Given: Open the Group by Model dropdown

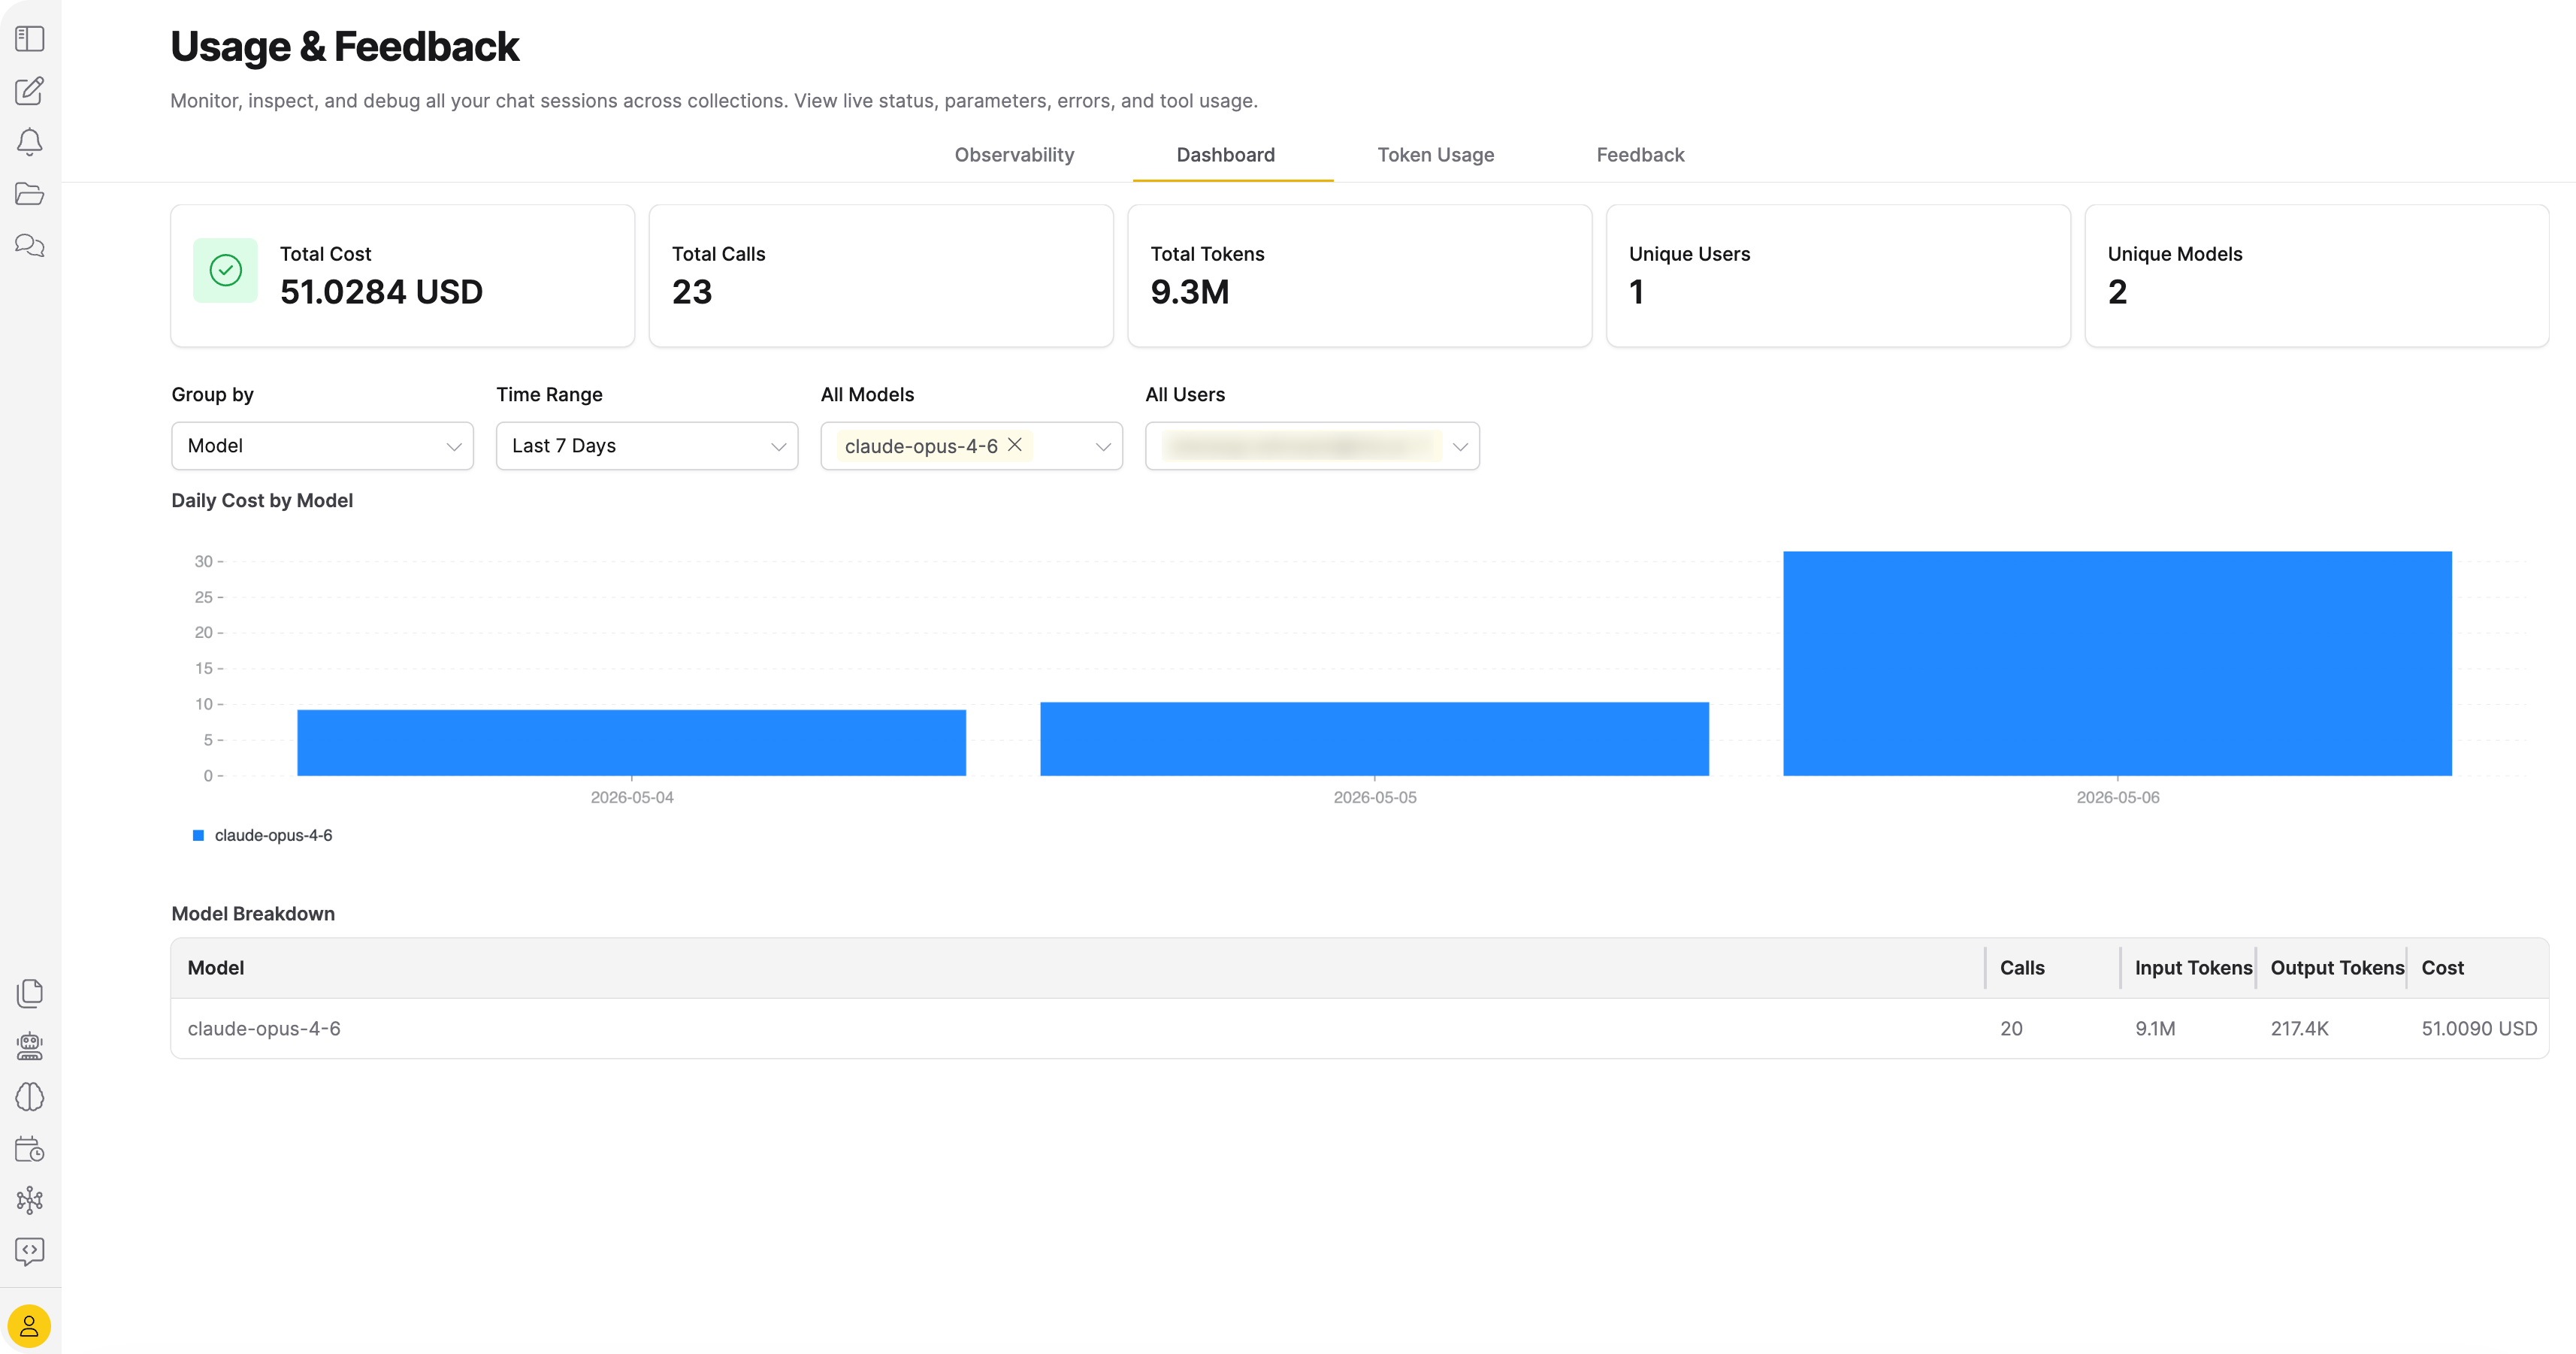Looking at the screenshot, I should [x=322, y=446].
